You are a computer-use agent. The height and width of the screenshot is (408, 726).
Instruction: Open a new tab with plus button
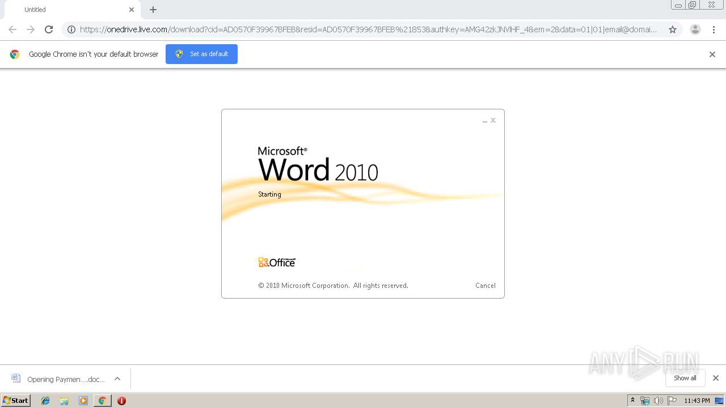(x=153, y=10)
